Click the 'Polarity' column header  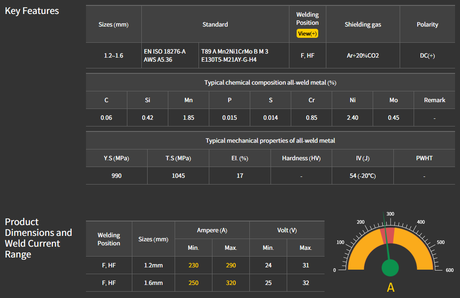tap(427, 24)
